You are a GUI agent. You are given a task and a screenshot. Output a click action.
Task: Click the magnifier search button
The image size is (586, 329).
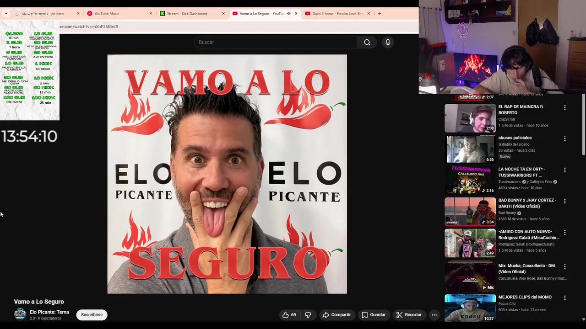point(367,42)
